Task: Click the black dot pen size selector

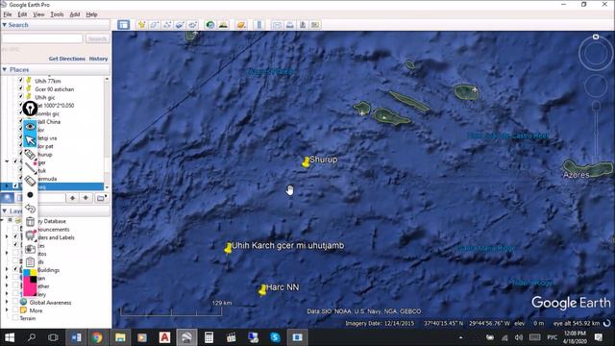Action: [x=30, y=195]
